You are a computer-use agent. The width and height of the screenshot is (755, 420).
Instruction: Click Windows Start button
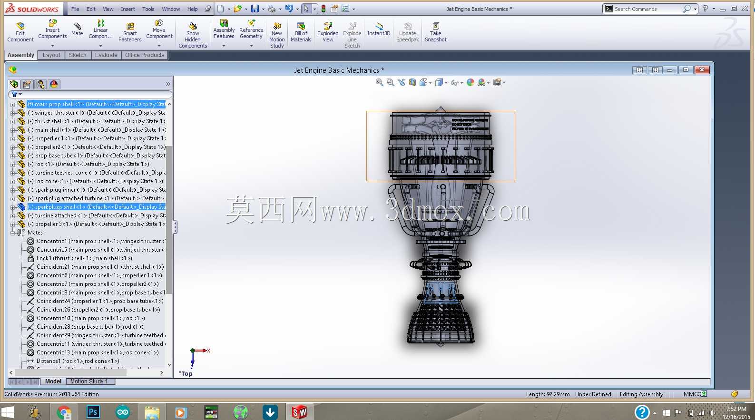pyautogui.click(x=7, y=412)
